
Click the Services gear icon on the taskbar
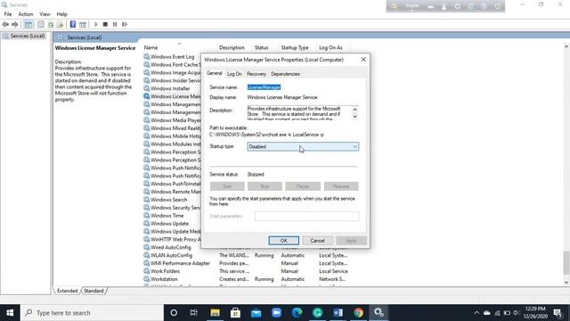point(379,313)
